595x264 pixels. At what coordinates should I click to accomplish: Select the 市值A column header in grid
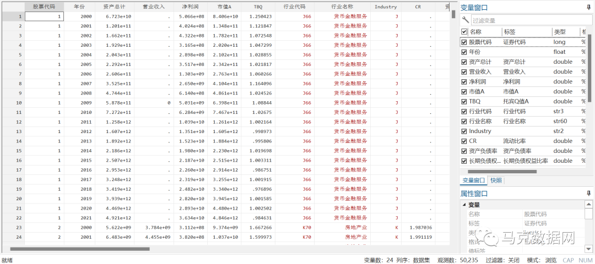(224, 7)
